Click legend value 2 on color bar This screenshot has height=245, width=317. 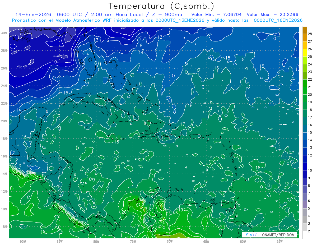[309, 231]
